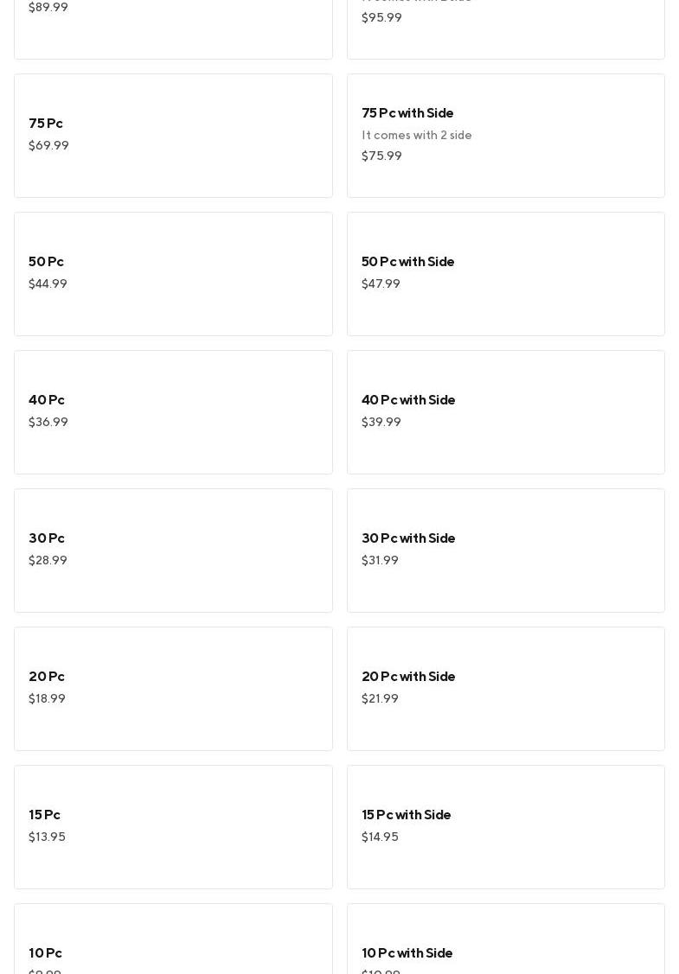This screenshot has height=974, width=679.
Task: Select the 75 Pc with Side item
Action: click(x=505, y=135)
